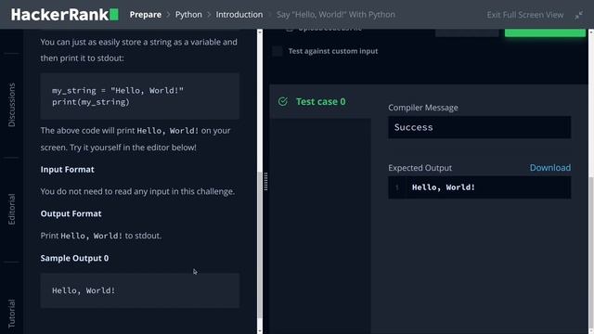Click the Expected Output label

pyautogui.click(x=420, y=168)
